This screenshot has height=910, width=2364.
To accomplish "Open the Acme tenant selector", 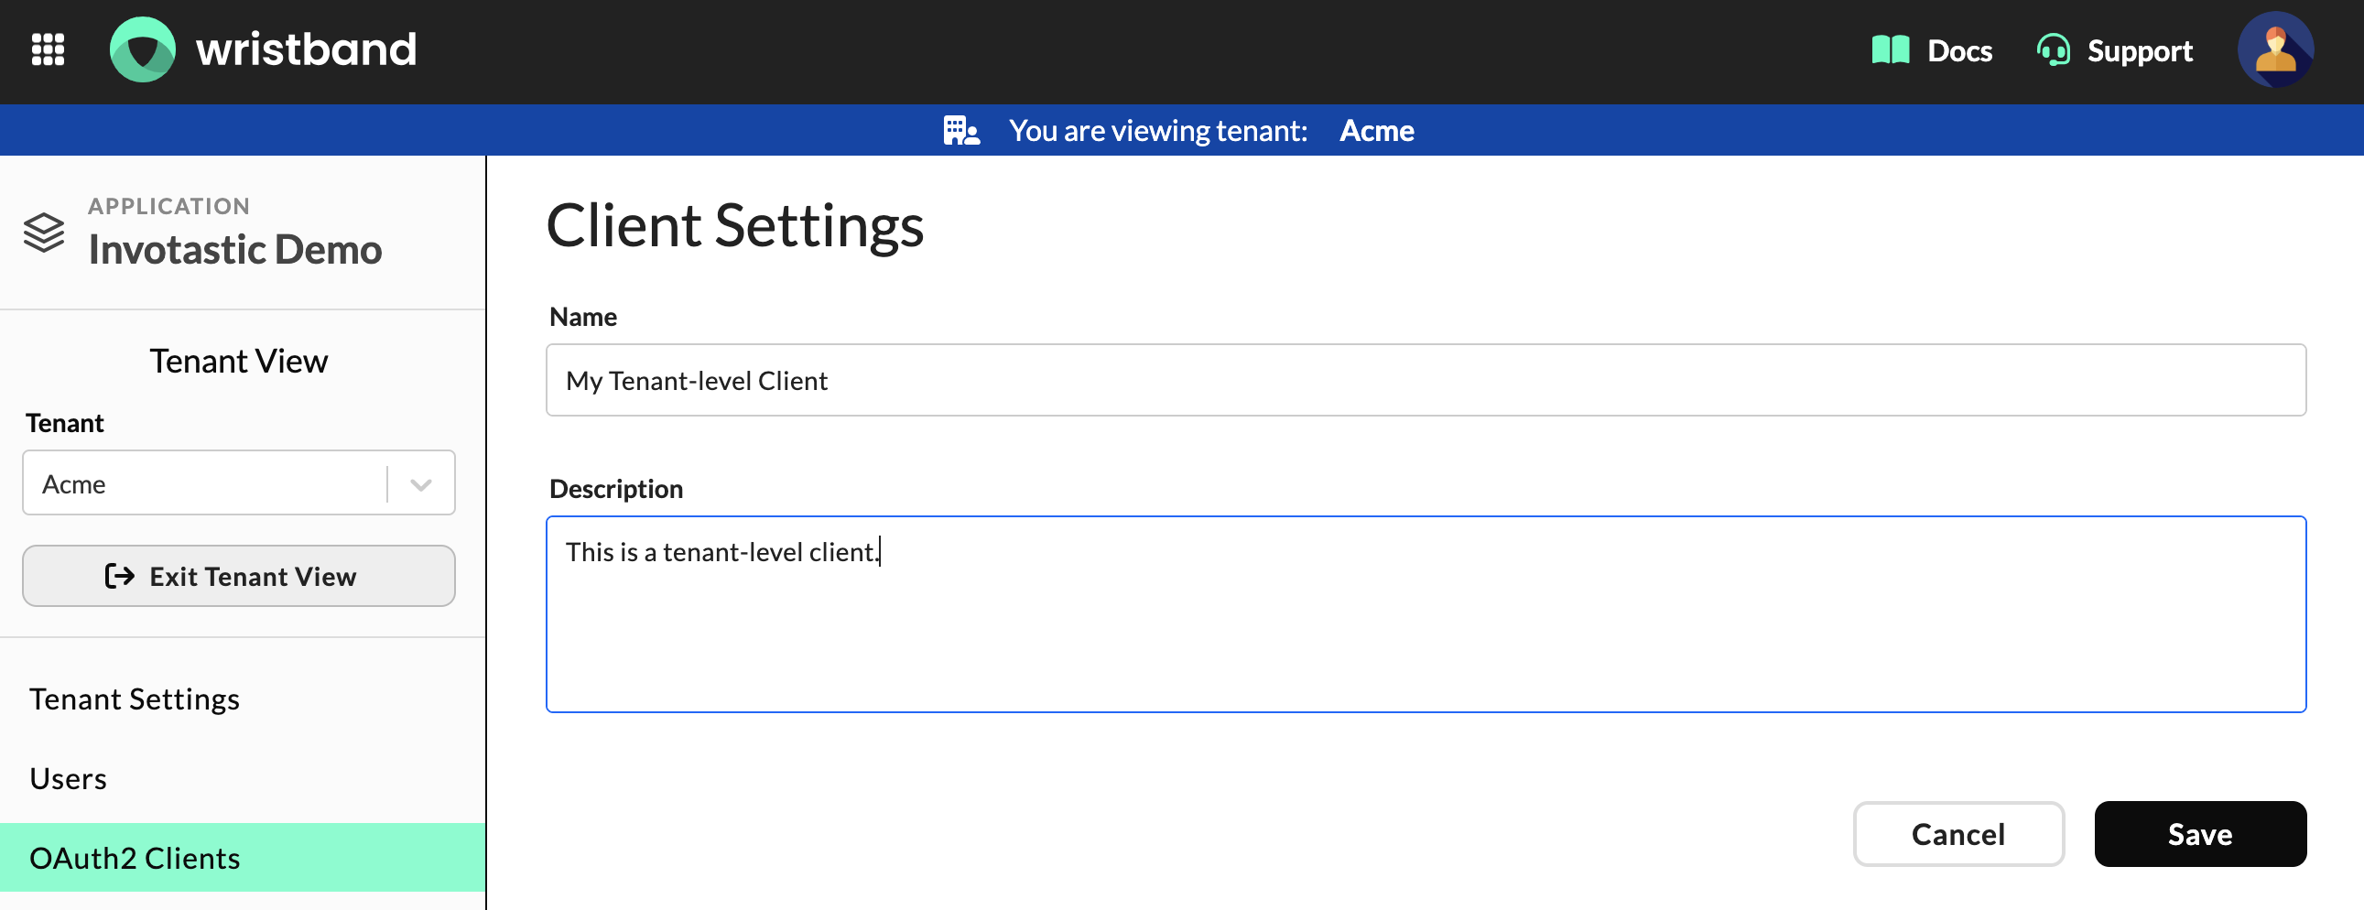I will pos(239,482).
